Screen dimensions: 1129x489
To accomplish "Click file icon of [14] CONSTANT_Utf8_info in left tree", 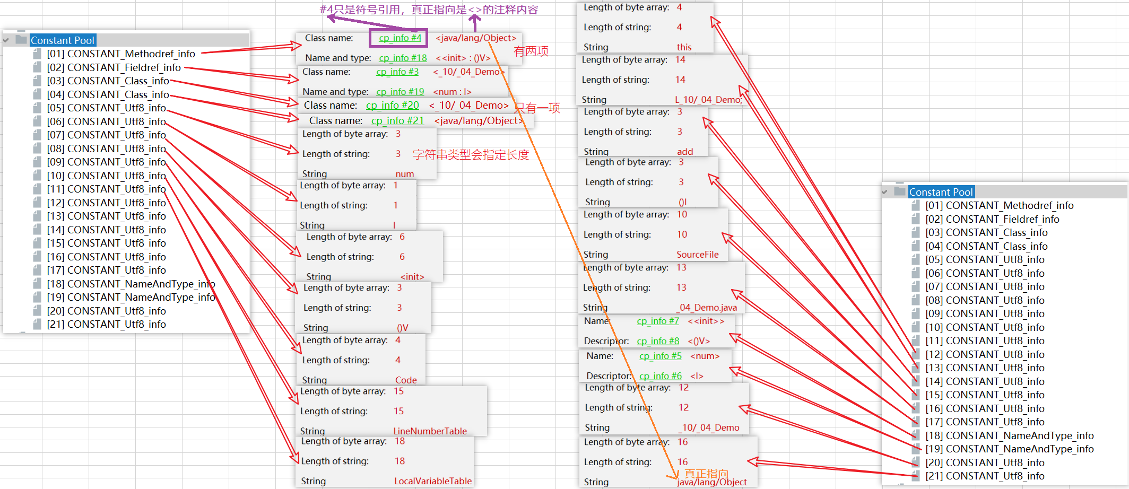I will [37, 230].
